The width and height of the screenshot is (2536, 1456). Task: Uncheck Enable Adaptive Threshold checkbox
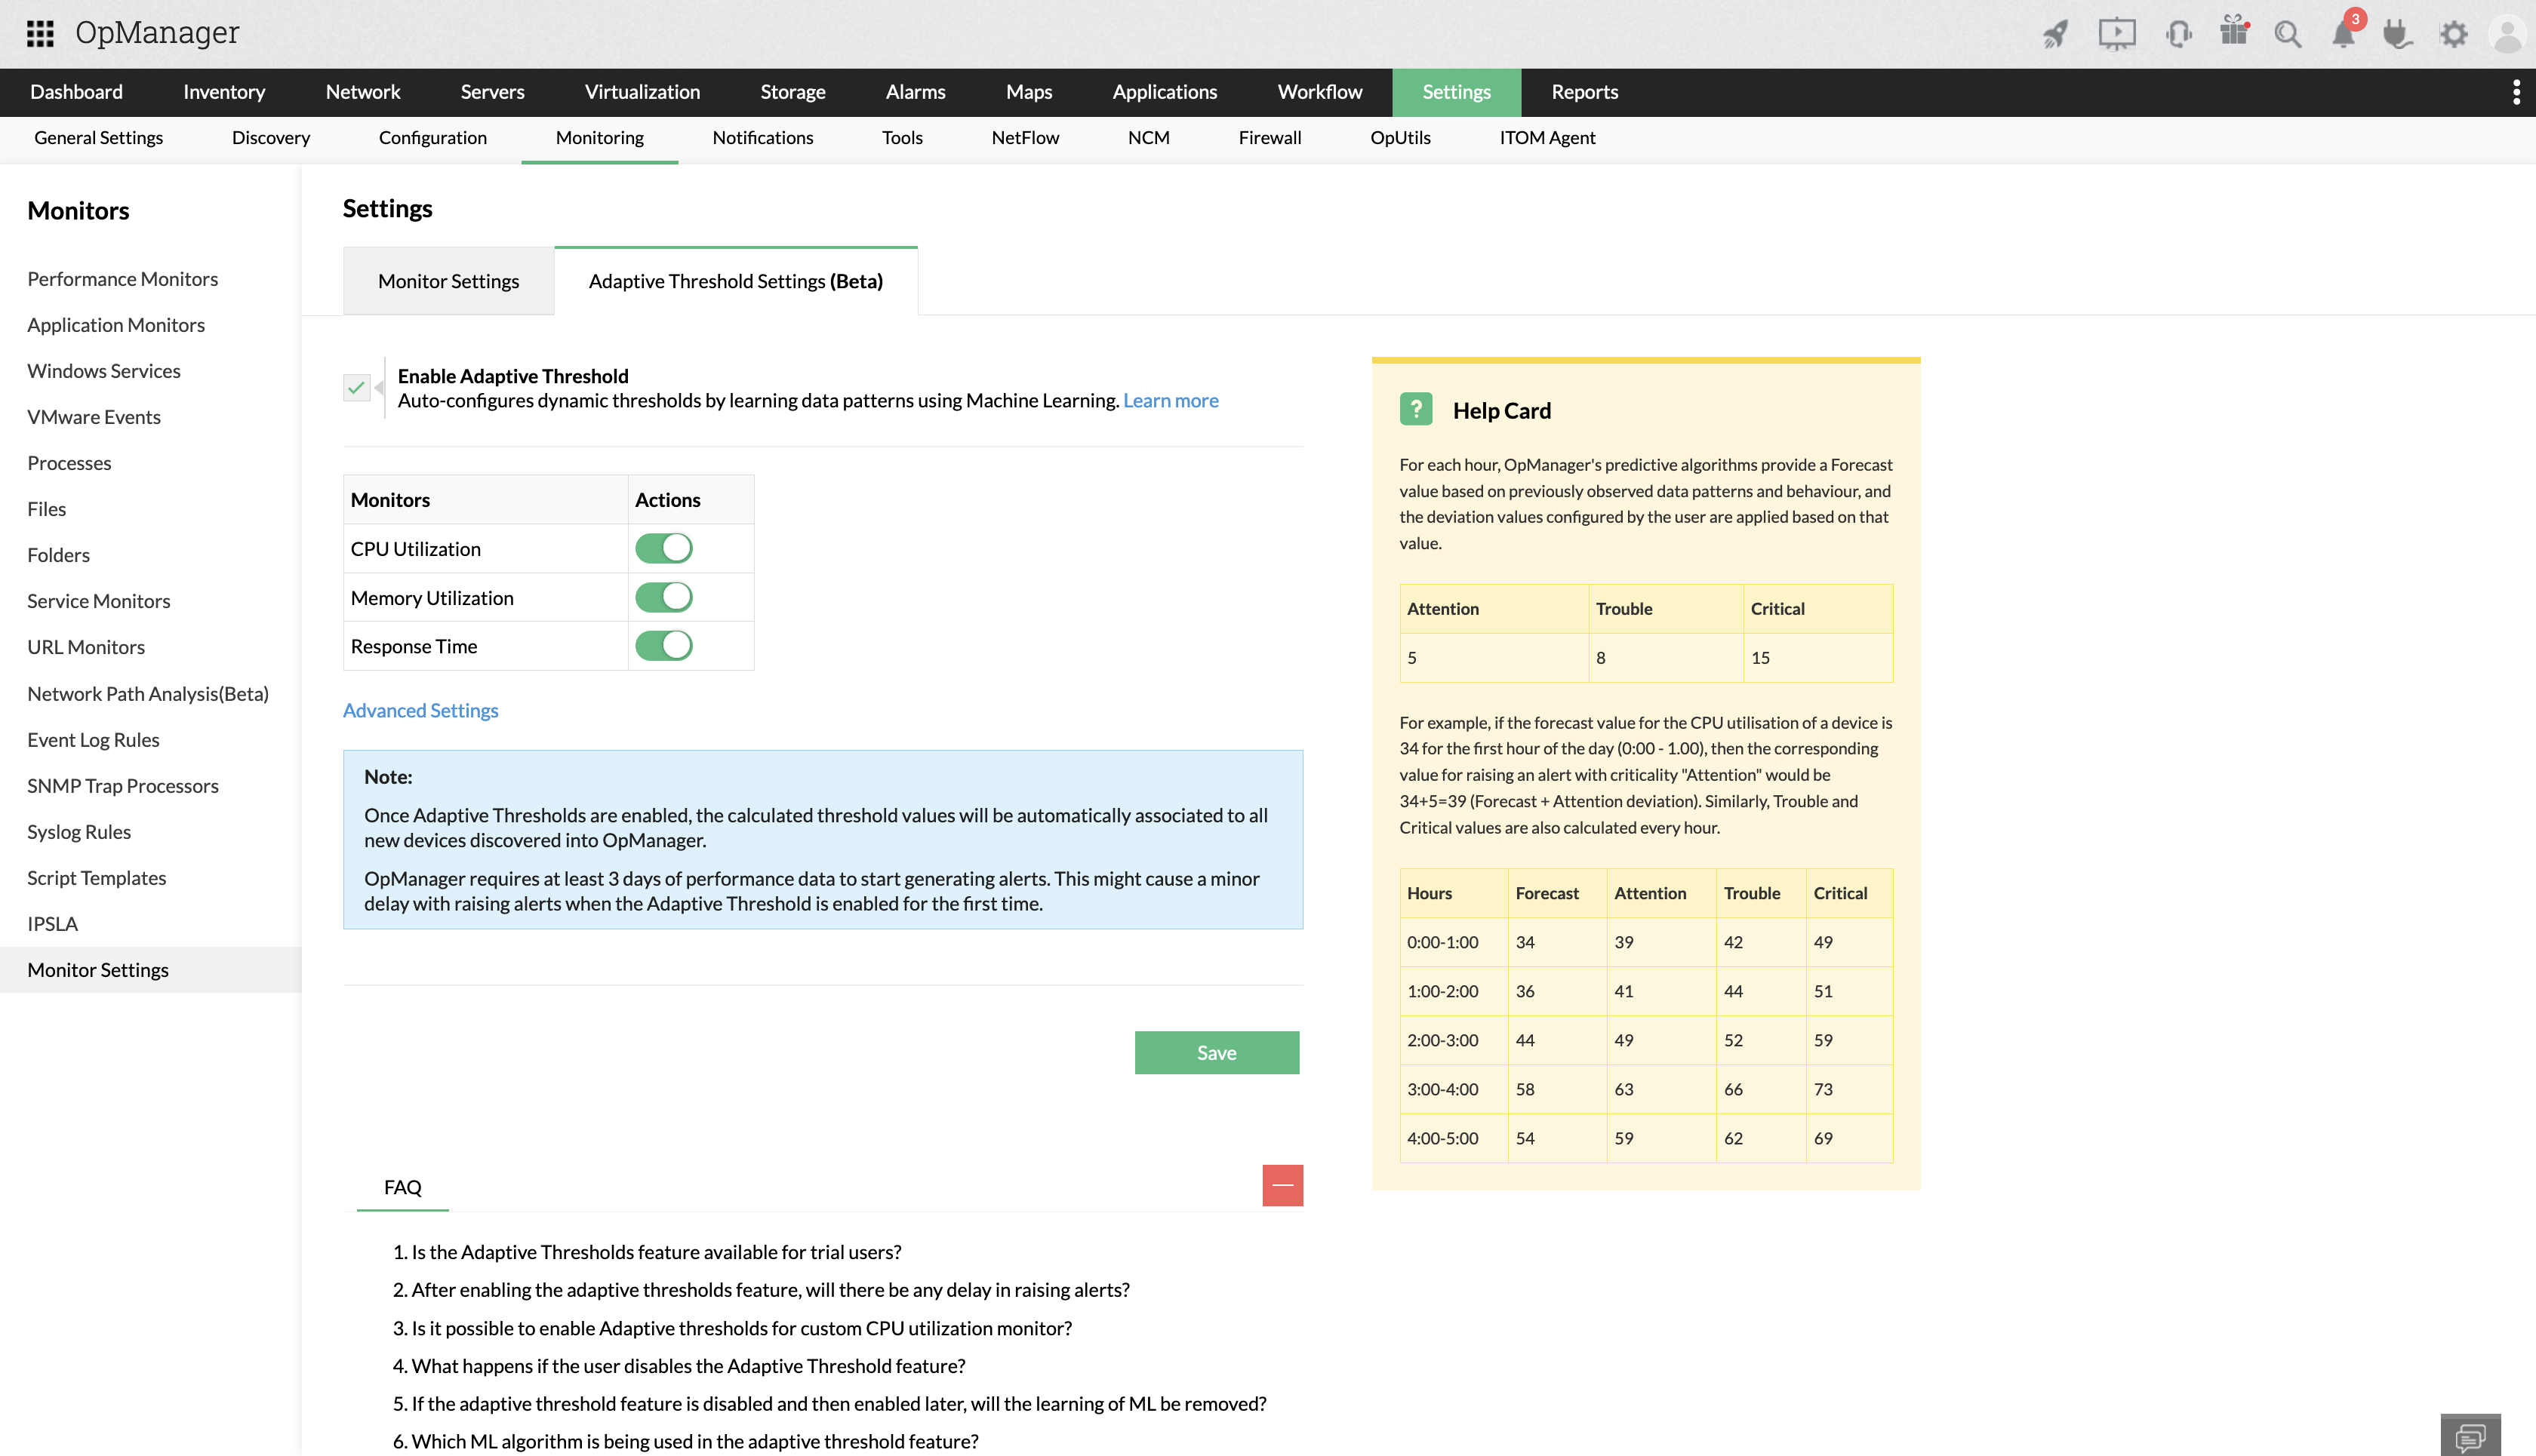(356, 387)
